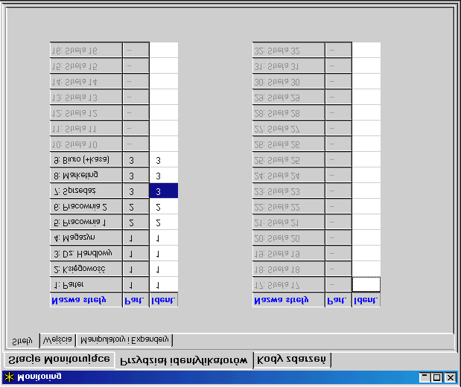Select the Ident. field of 5: Pracownia 1
Image resolution: width=461 pixels, height=387 pixels.
(x=164, y=223)
